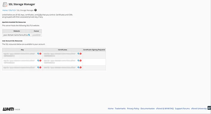211x114 pixels.
Task: View the first row certificate details
Action: click(x=79, y=54)
